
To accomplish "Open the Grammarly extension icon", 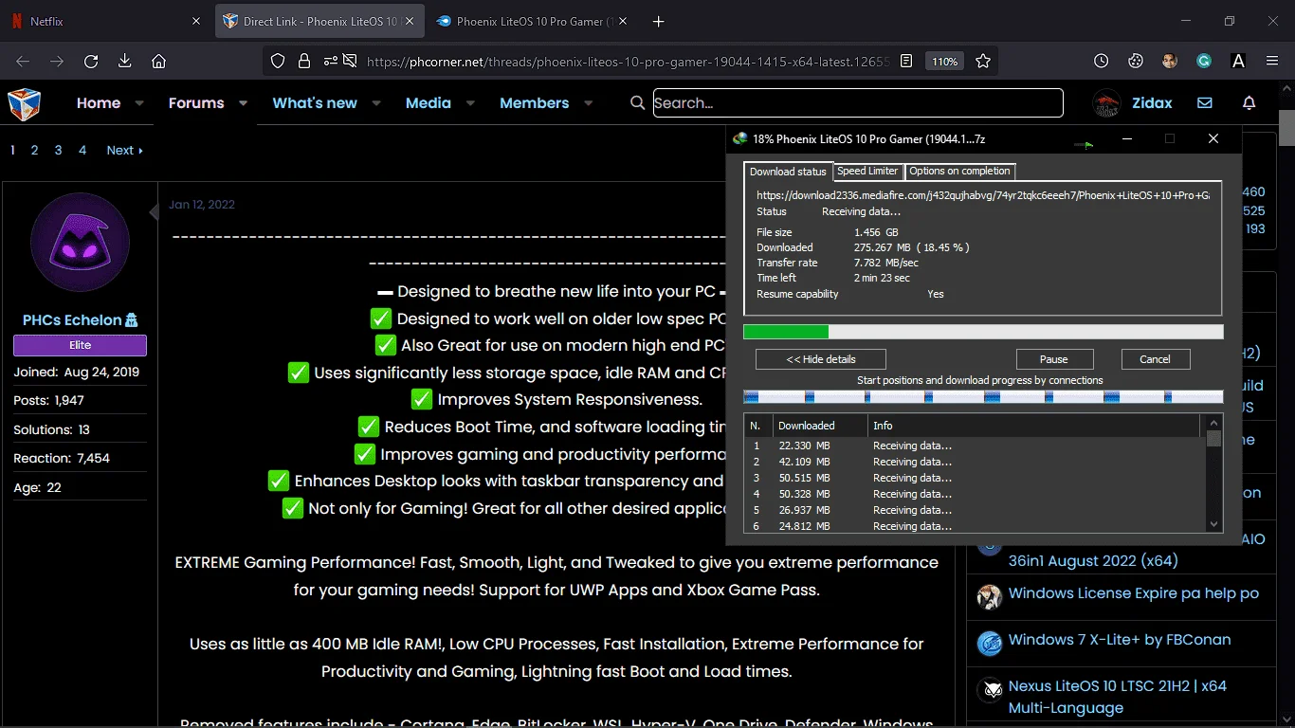I will [x=1204, y=61].
